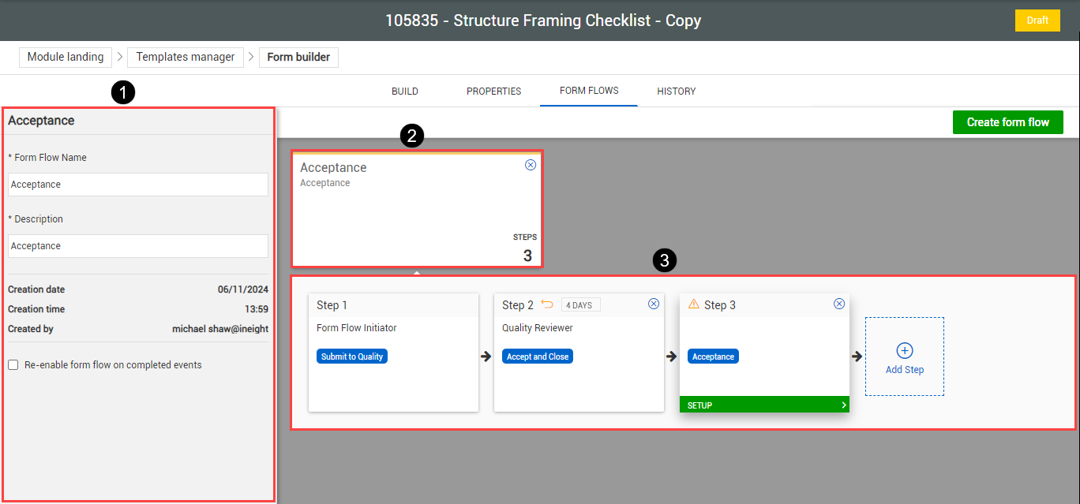The height and width of the screenshot is (504, 1080).
Task: Click the Form builder breadcrumb
Action: point(299,57)
